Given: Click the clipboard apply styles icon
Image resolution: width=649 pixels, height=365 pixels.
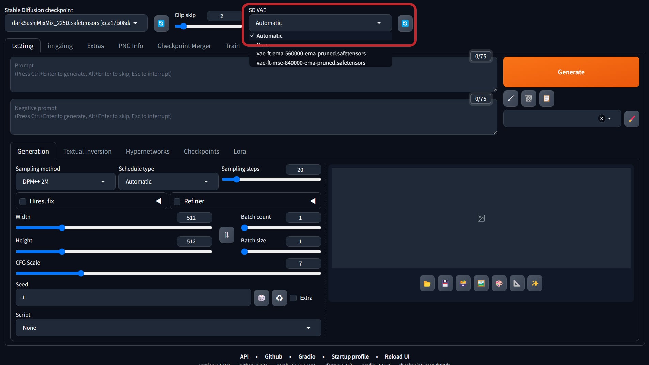Looking at the screenshot, I should [547, 98].
